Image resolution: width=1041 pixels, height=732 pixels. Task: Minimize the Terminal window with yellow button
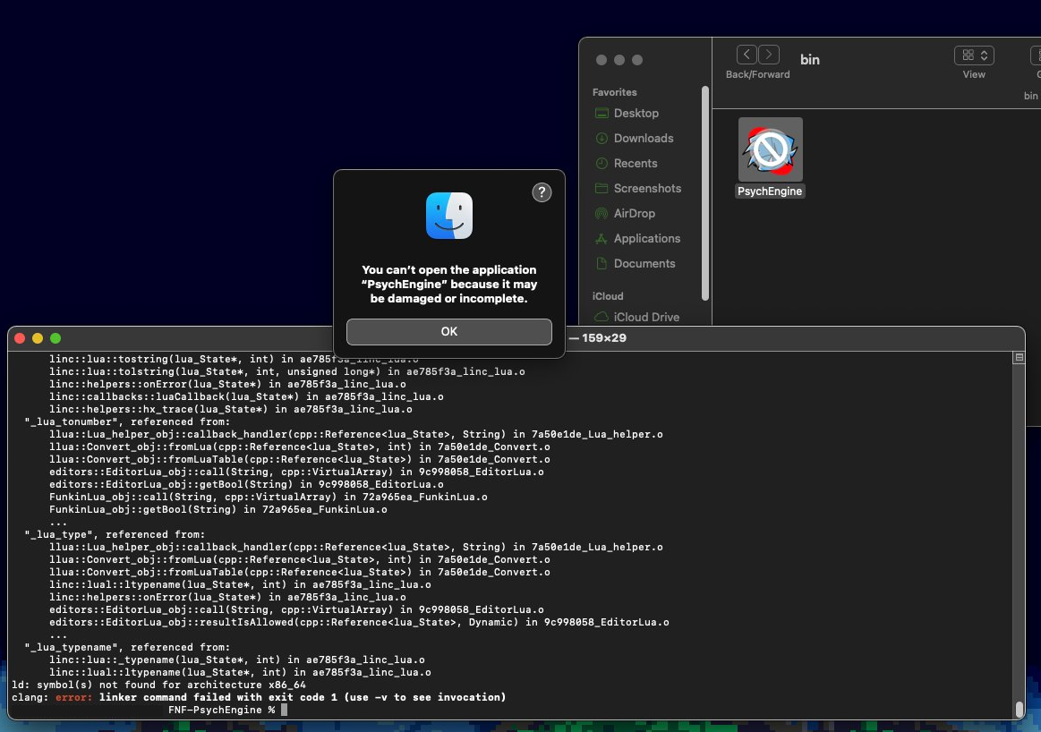pos(38,338)
